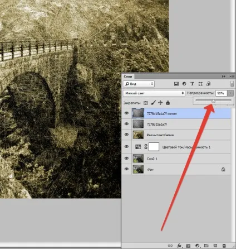This screenshot has height=249, width=236.
Task: Filter layers by smart object icon
Action: coord(208,84)
